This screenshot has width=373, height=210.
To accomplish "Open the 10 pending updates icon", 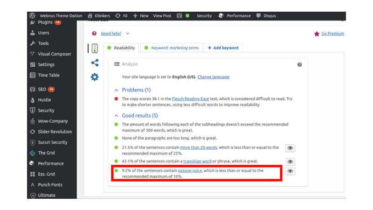I will coord(118,16).
